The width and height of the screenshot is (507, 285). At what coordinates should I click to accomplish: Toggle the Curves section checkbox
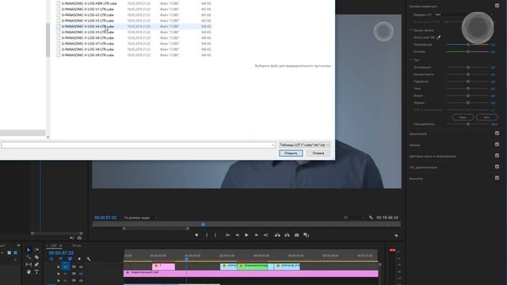tap(497, 144)
